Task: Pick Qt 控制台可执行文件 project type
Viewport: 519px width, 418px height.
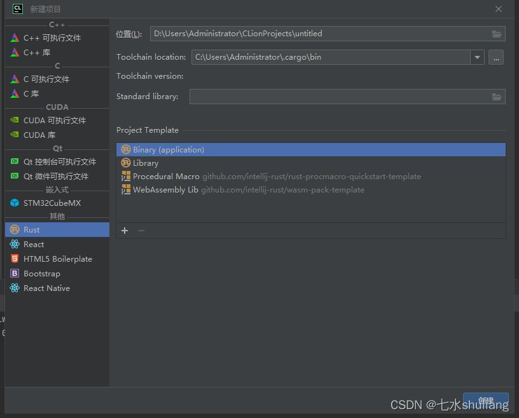Action: pos(57,162)
